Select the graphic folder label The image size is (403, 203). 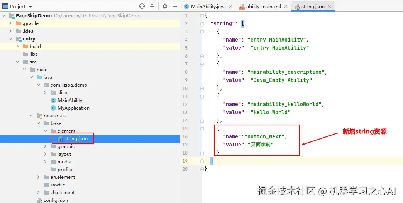(66, 146)
